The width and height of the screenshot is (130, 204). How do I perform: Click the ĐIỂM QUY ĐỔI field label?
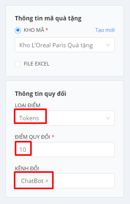(33, 137)
